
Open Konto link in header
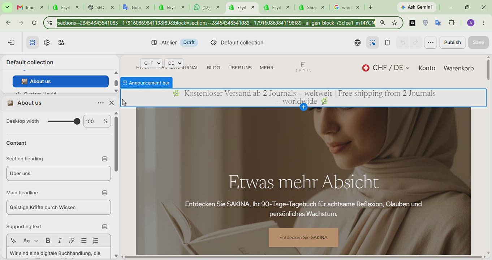427,68
